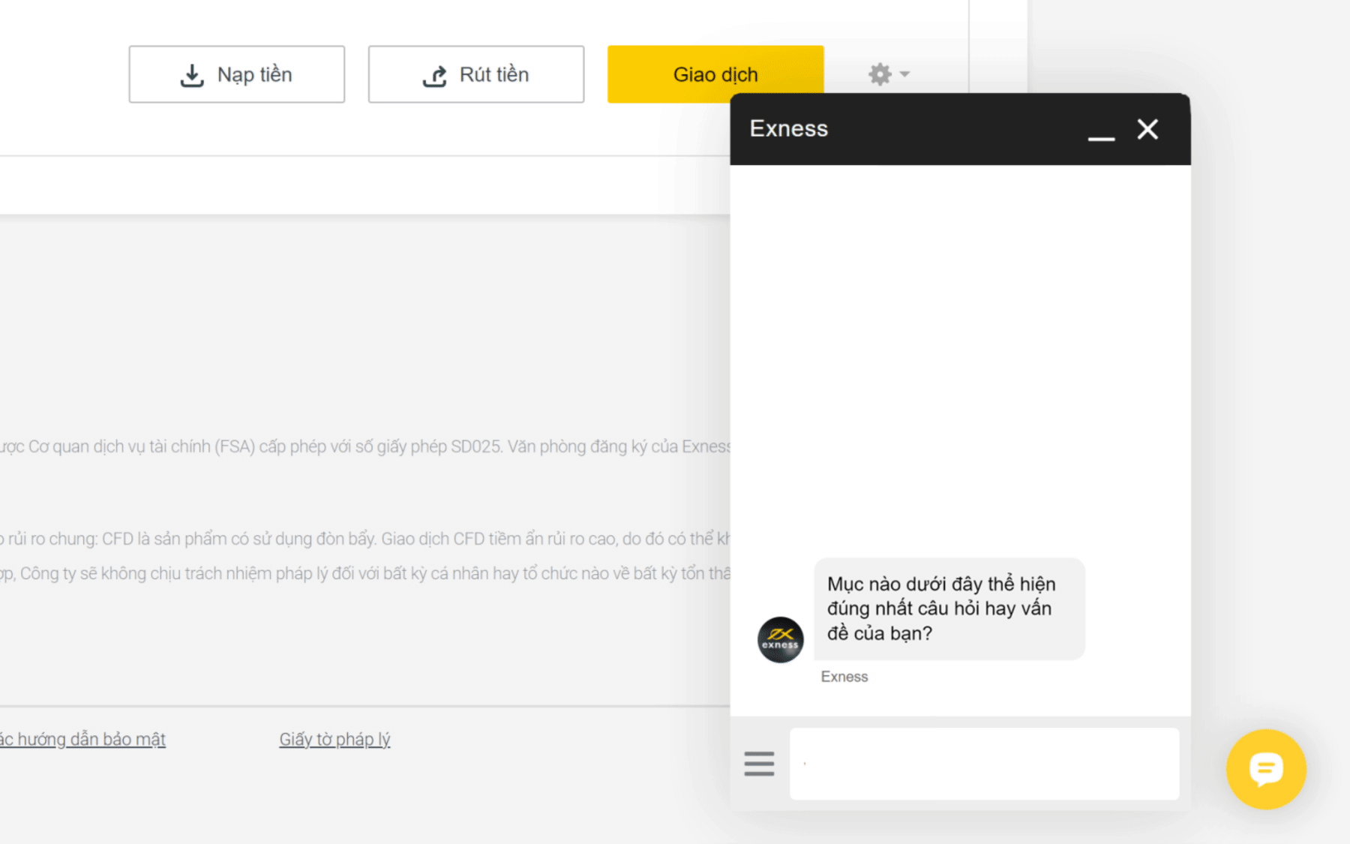Close the Exness chat window
The width and height of the screenshot is (1350, 844).
click(x=1147, y=129)
